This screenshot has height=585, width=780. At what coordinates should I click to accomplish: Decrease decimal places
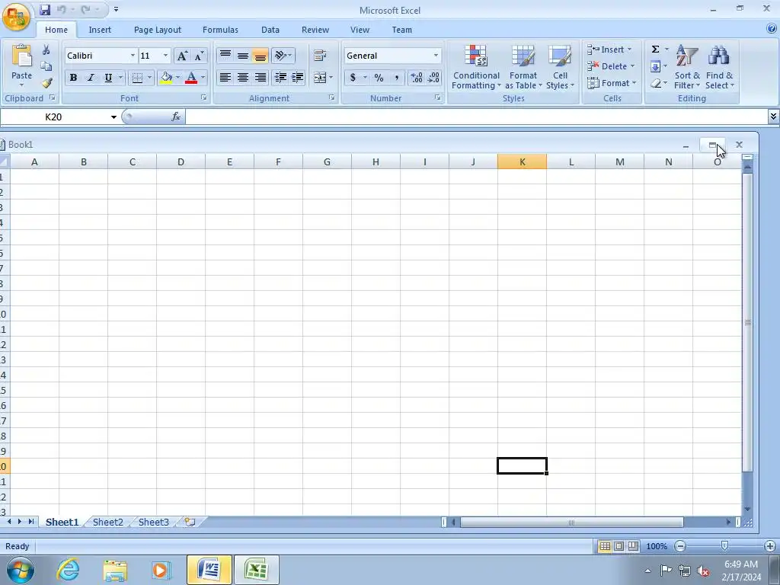click(x=433, y=78)
